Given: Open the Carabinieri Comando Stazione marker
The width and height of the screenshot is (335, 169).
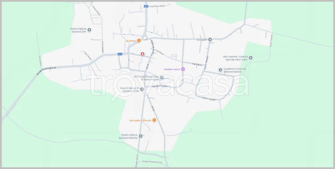Looking at the screenshot, I should (220, 70).
